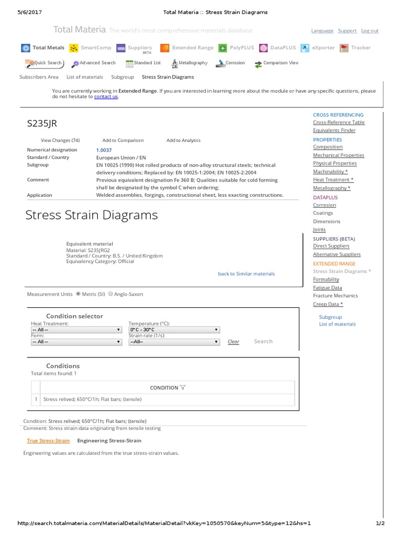
Task: Click the Search button in Condition selector
Action: (x=263, y=341)
